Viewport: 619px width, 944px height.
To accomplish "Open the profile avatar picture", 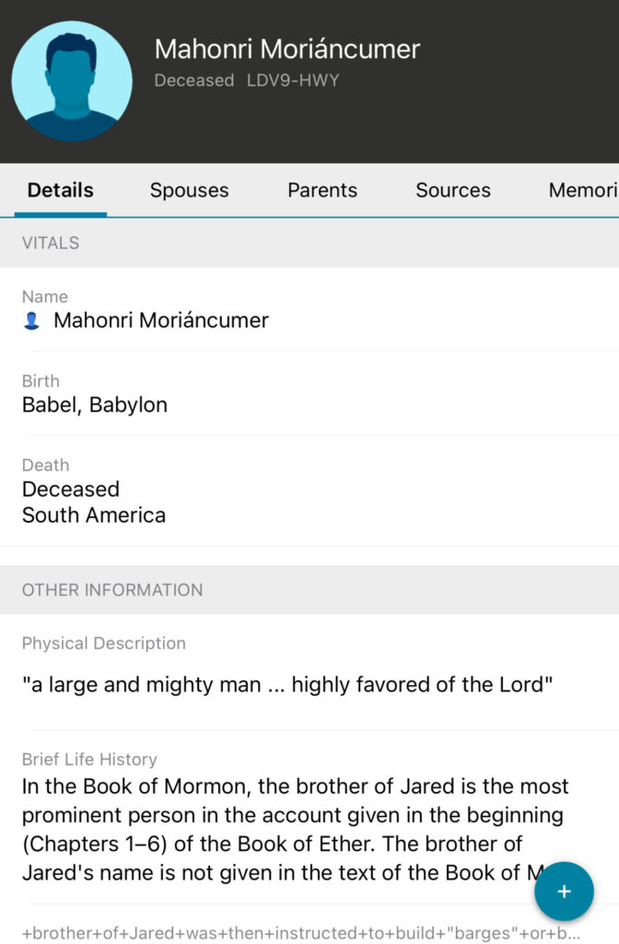I will click(72, 81).
